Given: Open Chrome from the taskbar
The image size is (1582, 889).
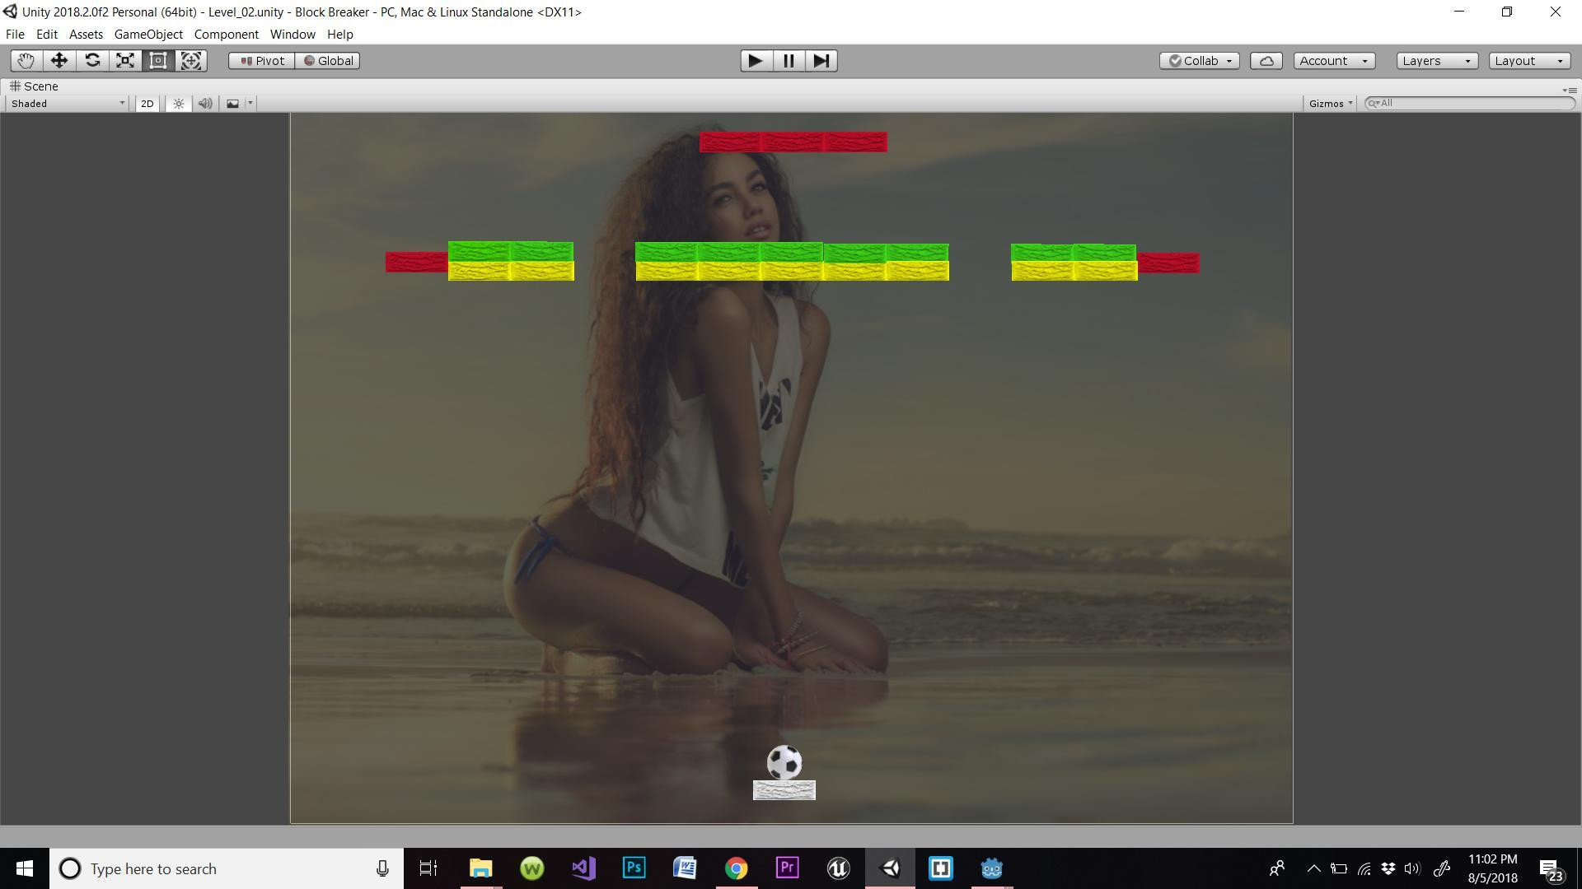Looking at the screenshot, I should 737,868.
